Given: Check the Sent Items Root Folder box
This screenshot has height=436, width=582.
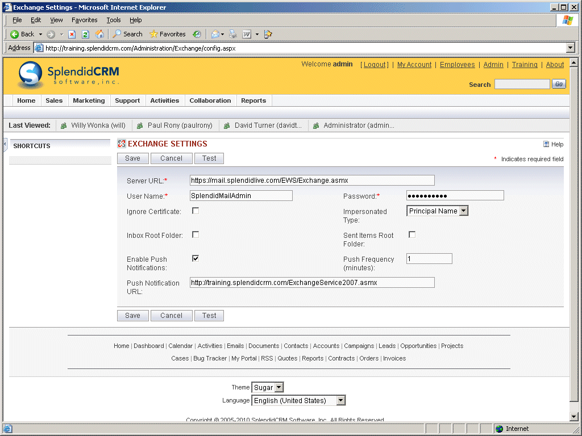Looking at the screenshot, I should pyautogui.click(x=412, y=234).
